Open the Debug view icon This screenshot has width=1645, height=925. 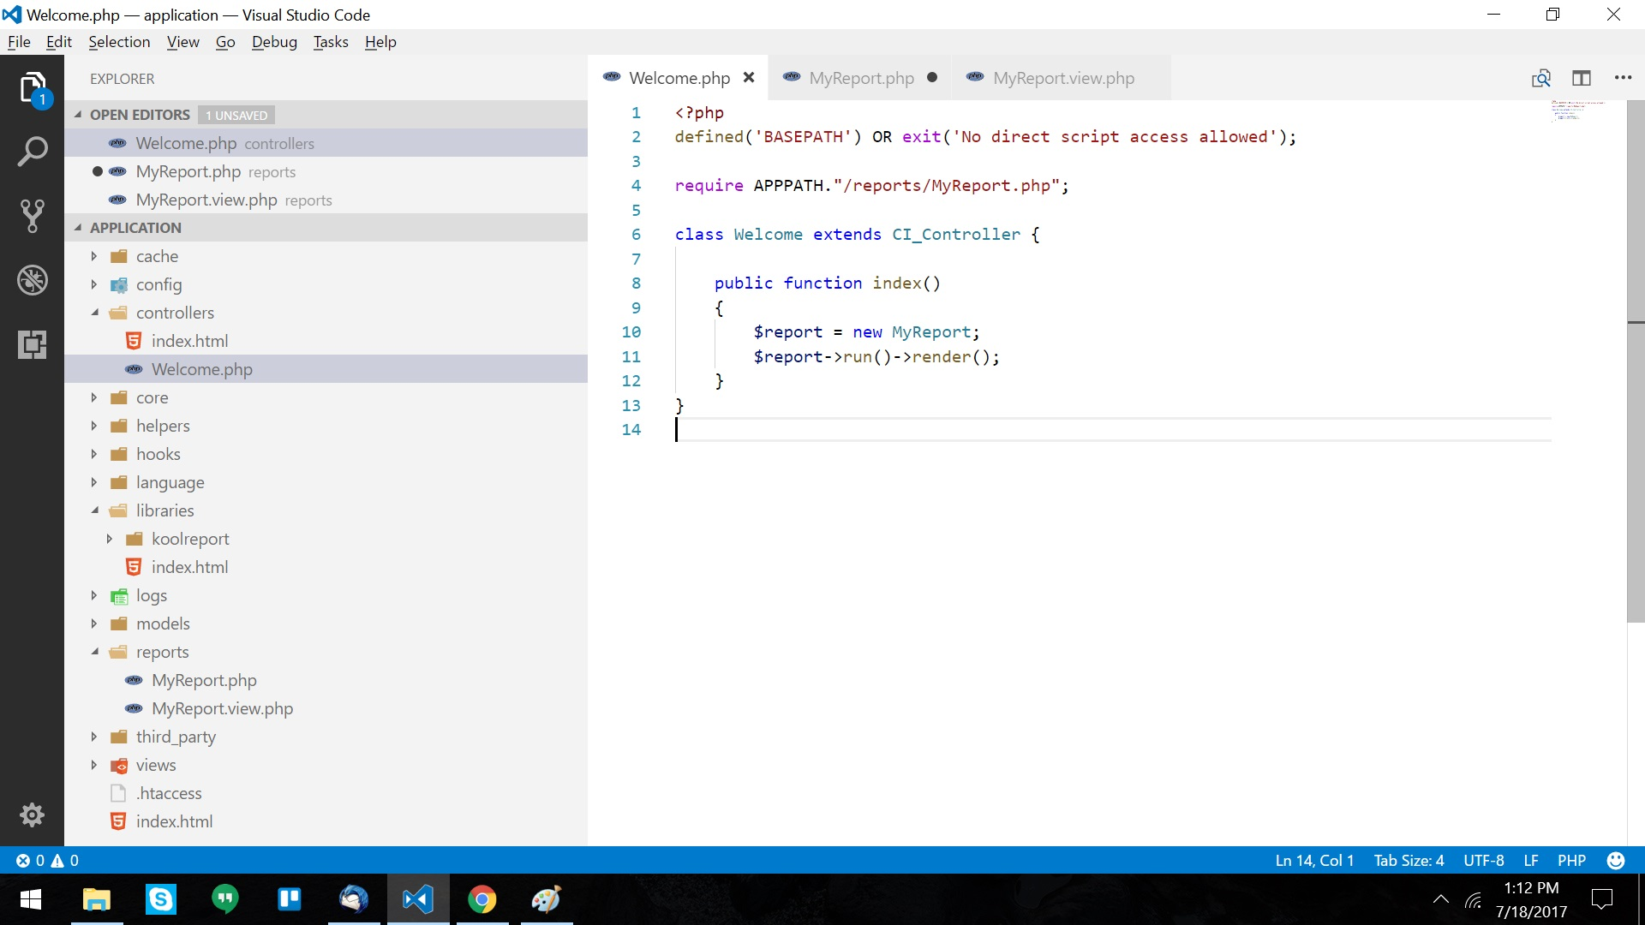(32, 280)
